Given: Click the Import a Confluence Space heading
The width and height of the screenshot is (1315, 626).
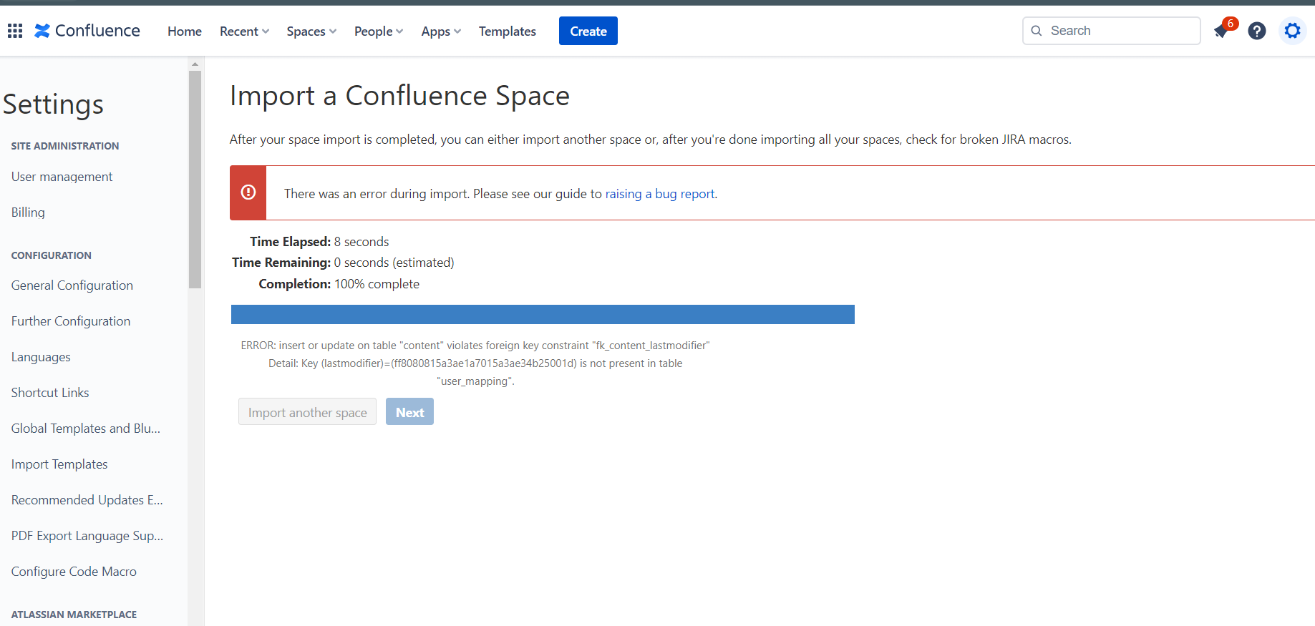Looking at the screenshot, I should [399, 96].
